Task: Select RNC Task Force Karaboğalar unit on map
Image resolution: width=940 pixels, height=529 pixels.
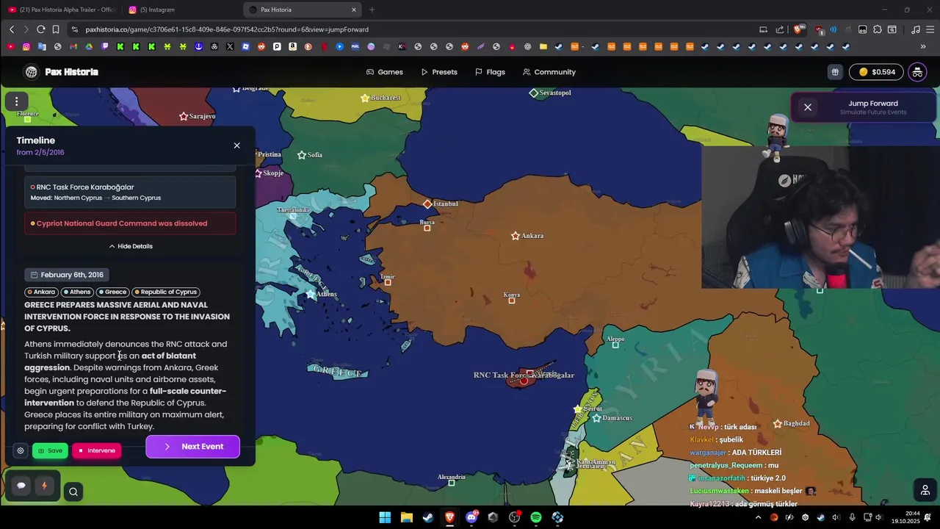Action: point(524,381)
